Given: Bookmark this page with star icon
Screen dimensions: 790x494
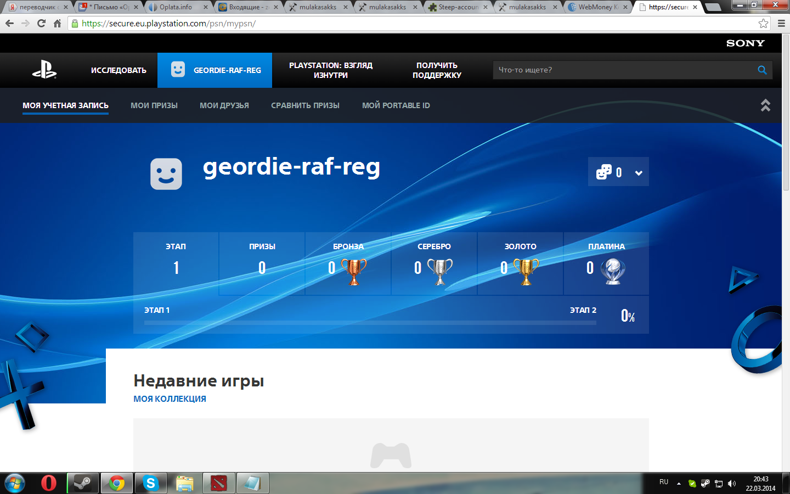Looking at the screenshot, I should (763, 23).
